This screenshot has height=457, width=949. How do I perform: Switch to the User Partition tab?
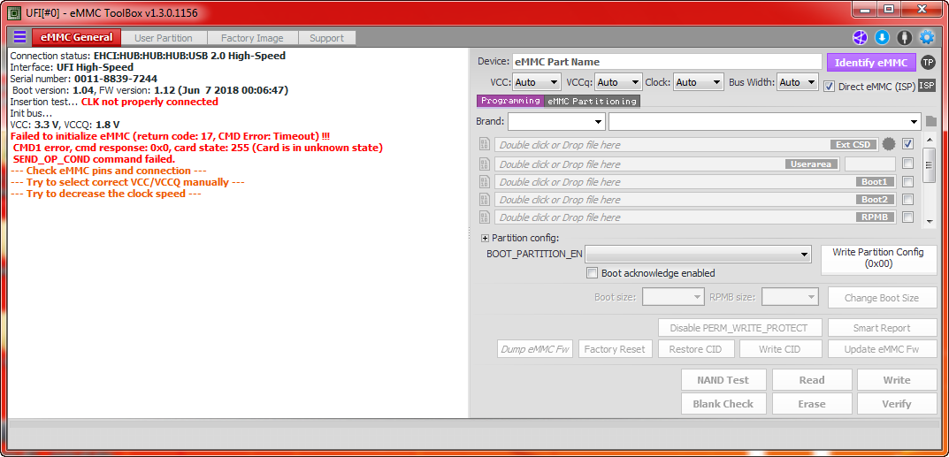point(164,37)
